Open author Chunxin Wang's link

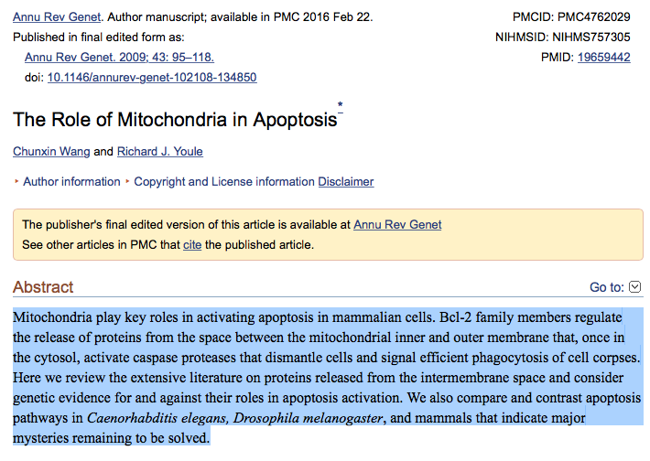pos(52,151)
